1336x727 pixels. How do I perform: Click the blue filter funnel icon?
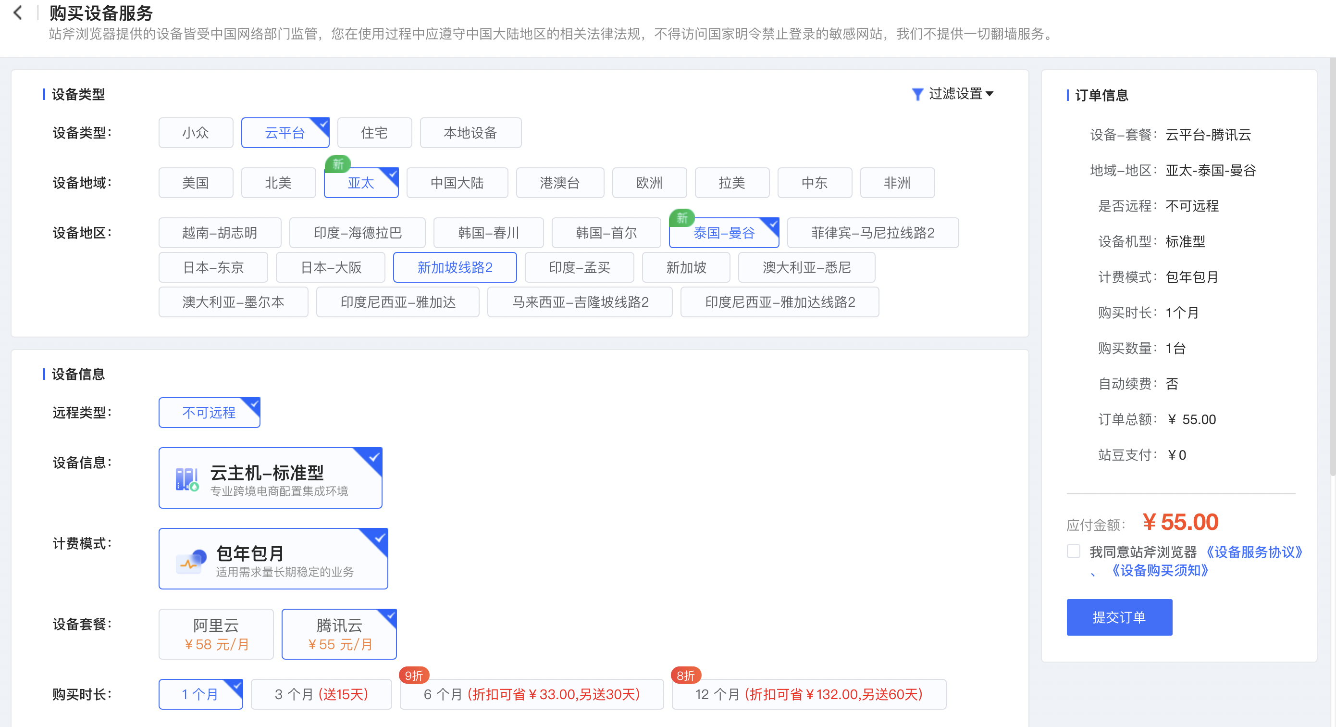click(x=918, y=94)
